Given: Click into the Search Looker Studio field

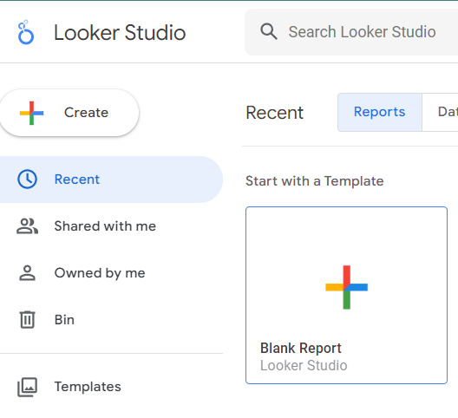Looking at the screenshot, I should click(x=351, y=32).
